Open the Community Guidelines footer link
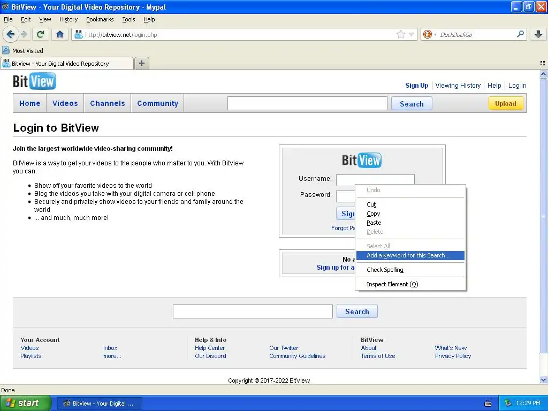 click(x=297, y=356)
